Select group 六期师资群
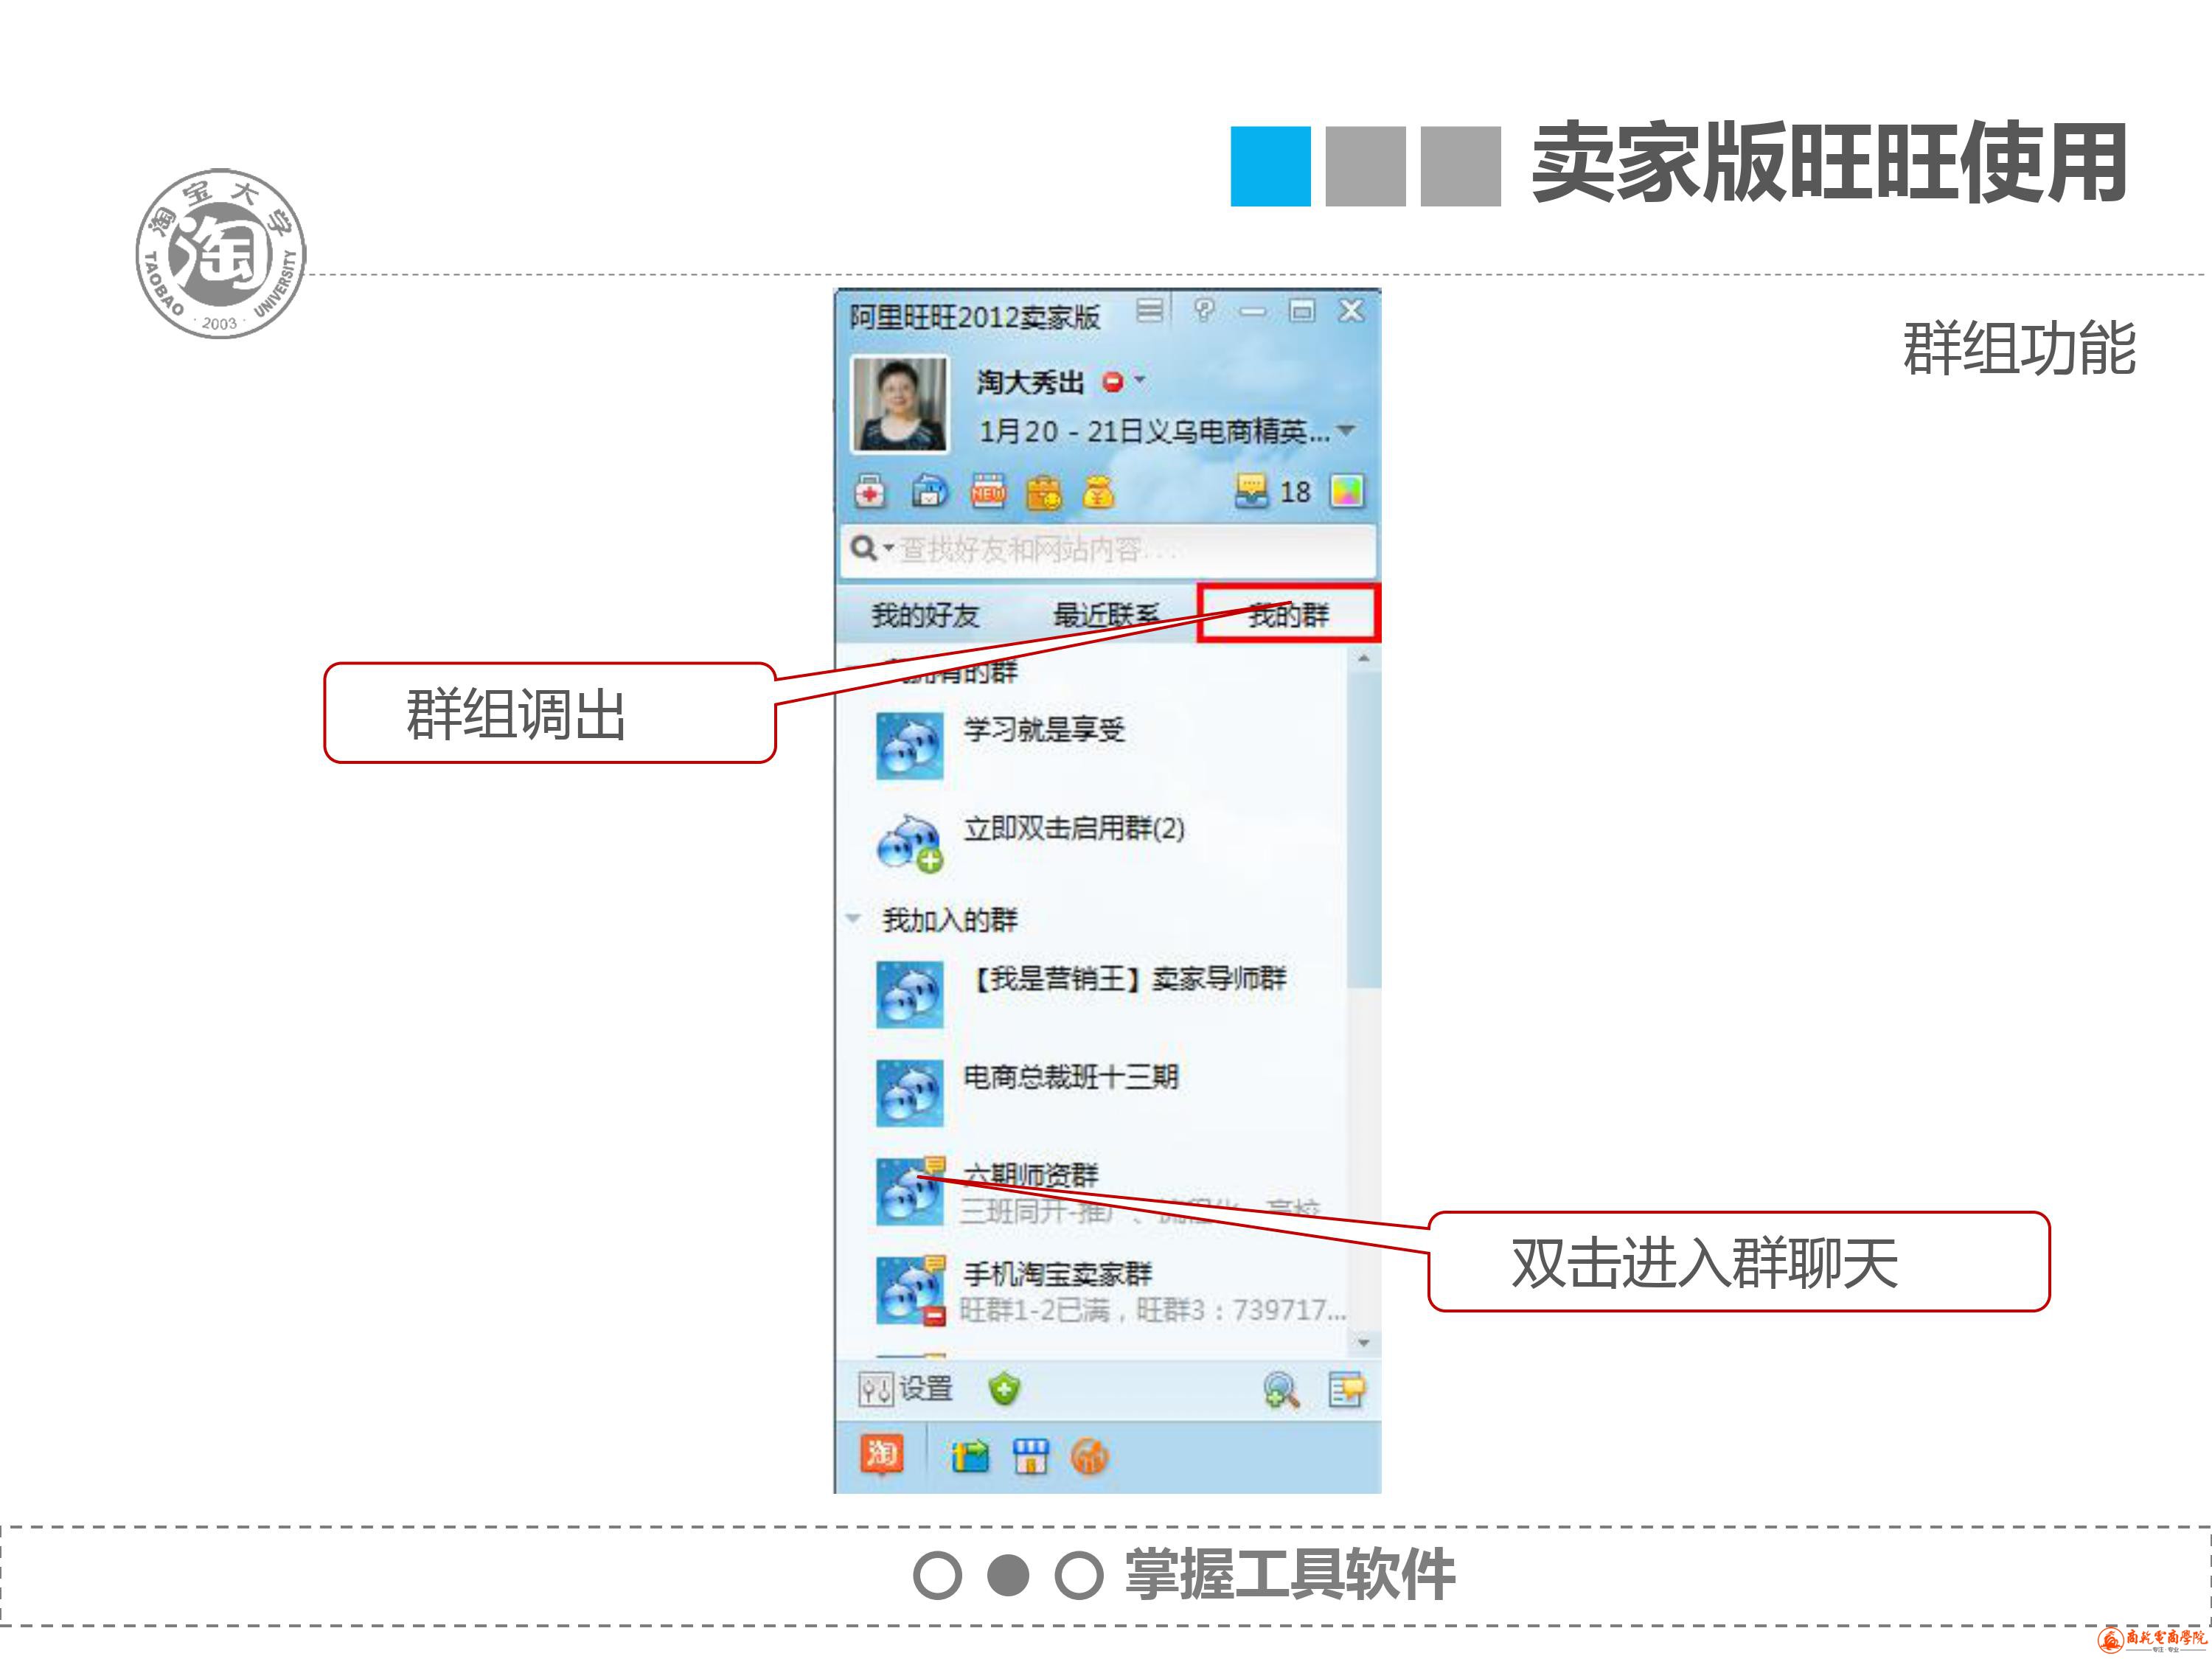 click(x=1092, y=1191)
